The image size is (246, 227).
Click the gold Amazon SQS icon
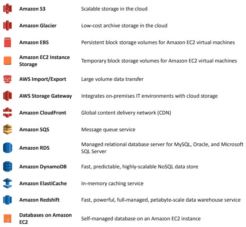click(8, 129)
